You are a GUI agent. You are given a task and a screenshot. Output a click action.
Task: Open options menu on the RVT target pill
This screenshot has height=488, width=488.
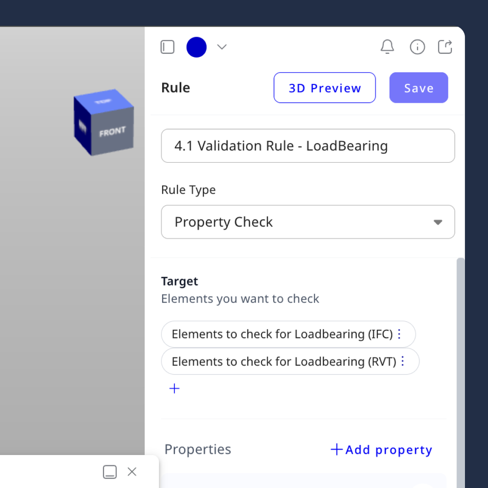click(x=403, y=361)
